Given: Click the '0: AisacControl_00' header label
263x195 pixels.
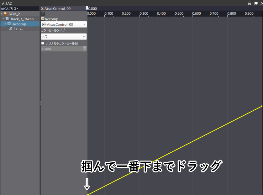Looking at the screenshot, I should 56,9.
